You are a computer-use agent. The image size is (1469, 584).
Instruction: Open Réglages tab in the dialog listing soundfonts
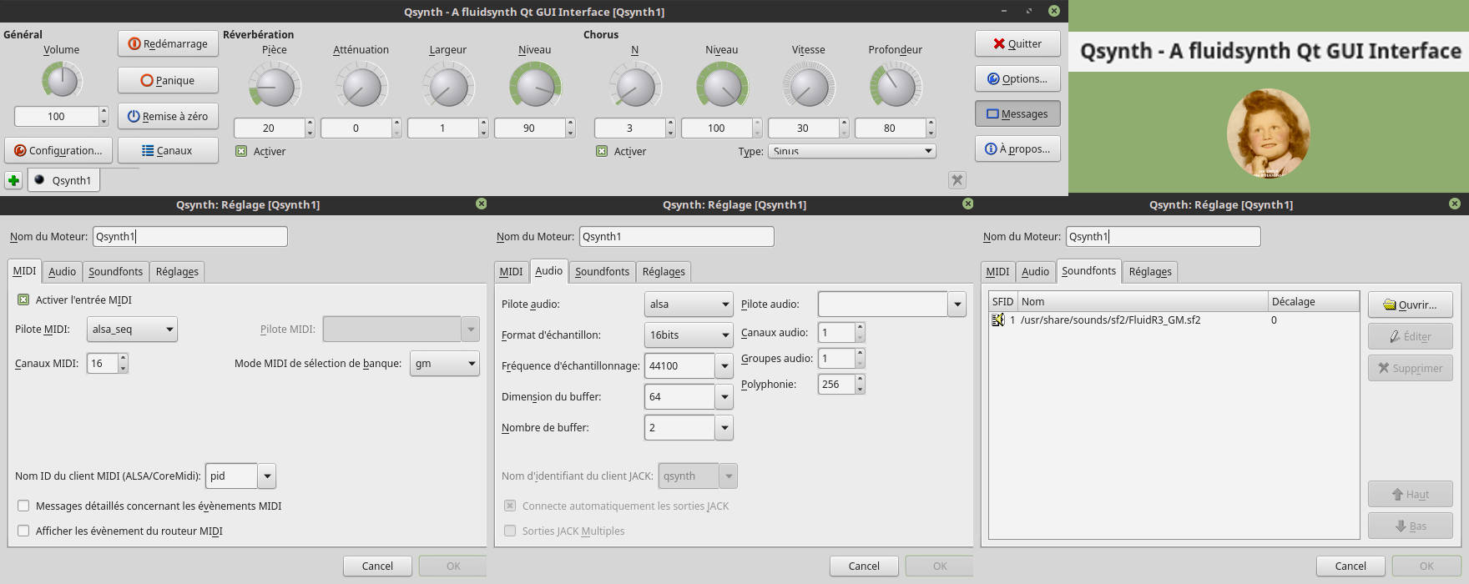[1150, 271]
